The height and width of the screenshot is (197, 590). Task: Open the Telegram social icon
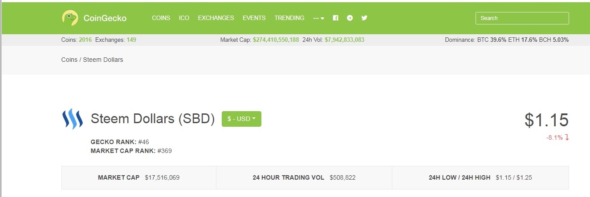(x=350, y=18)
